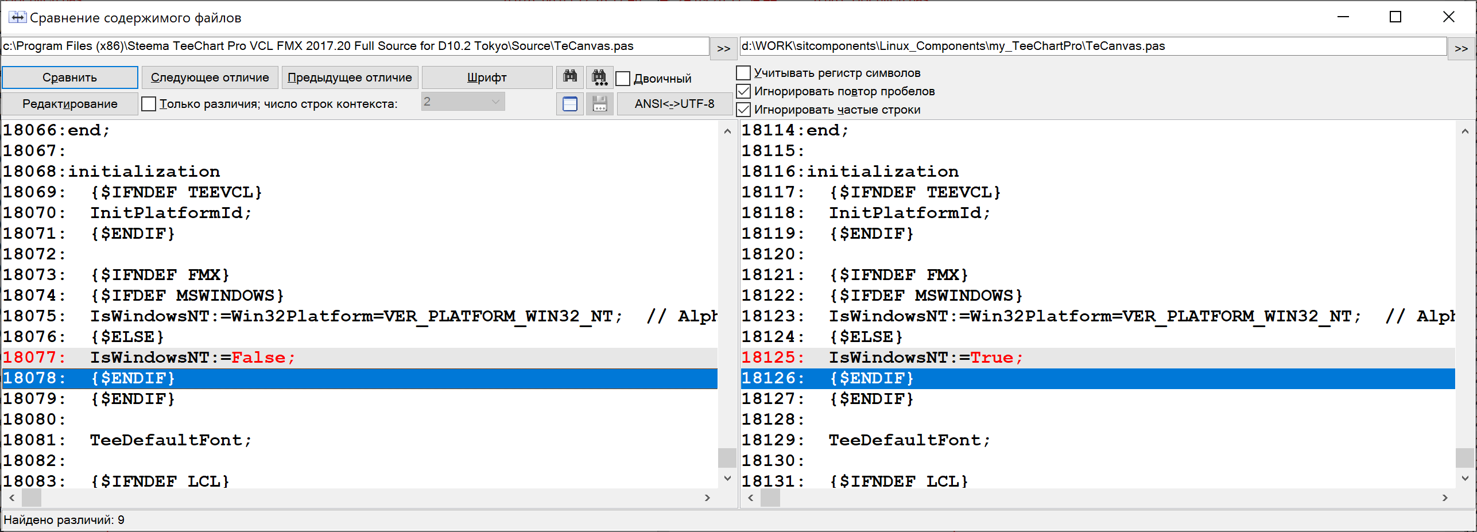Image resolution: width=1477 pixels, height=532 pixels.
Task: Browse right file with >> button
Action: click(1461, 48)
